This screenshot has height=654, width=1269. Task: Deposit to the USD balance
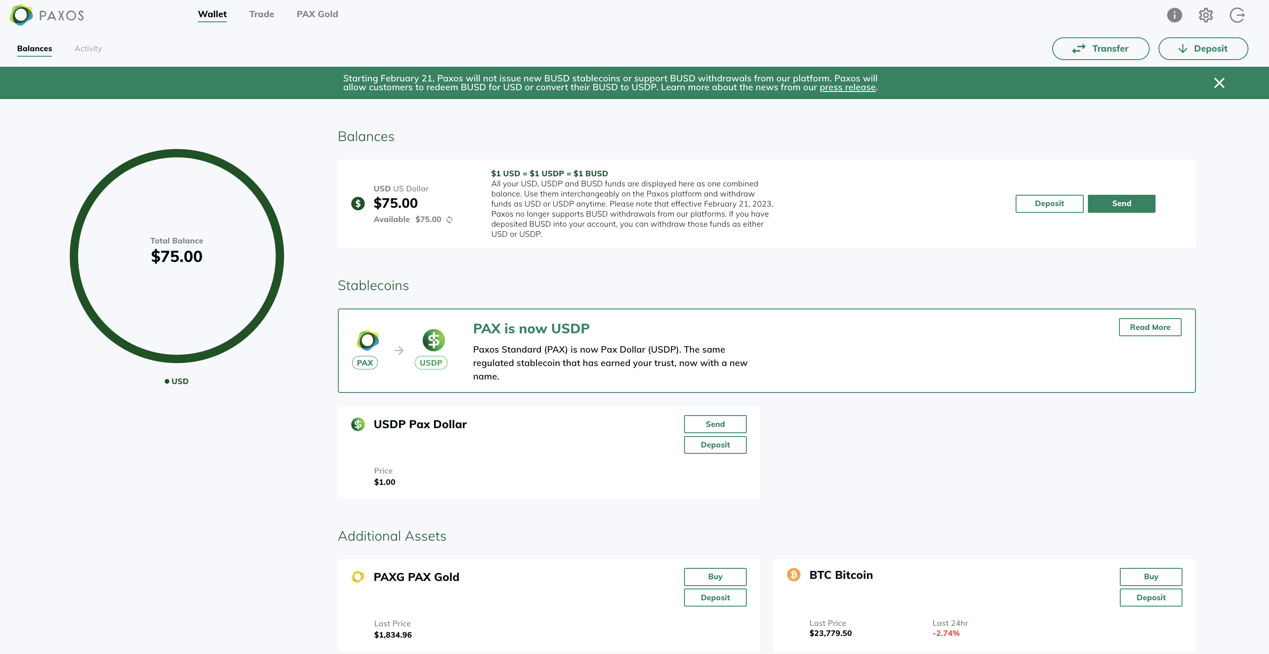click(1049, 204)
